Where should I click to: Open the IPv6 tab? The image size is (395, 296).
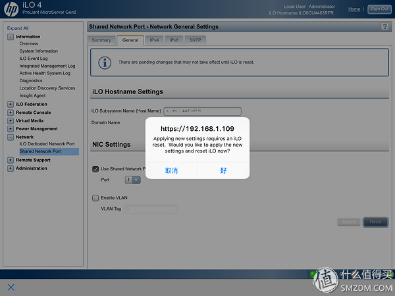click(174, 40)
